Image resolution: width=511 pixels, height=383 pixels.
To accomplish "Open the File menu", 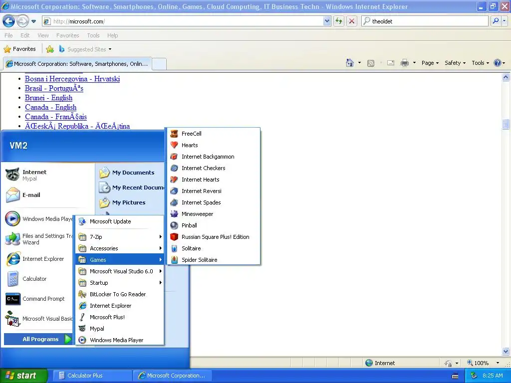I will pyautogui.click(x=9, y=35).
